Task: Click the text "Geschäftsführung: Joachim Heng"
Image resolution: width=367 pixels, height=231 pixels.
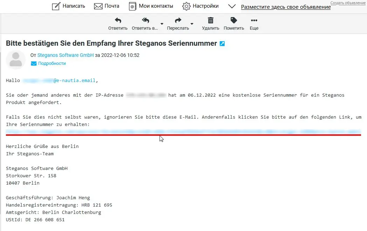Action: coord(48,198)
